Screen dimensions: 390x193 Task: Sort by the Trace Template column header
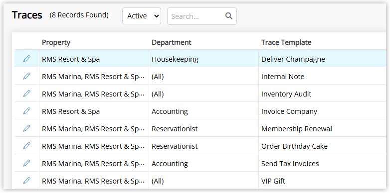pos(286,42)
